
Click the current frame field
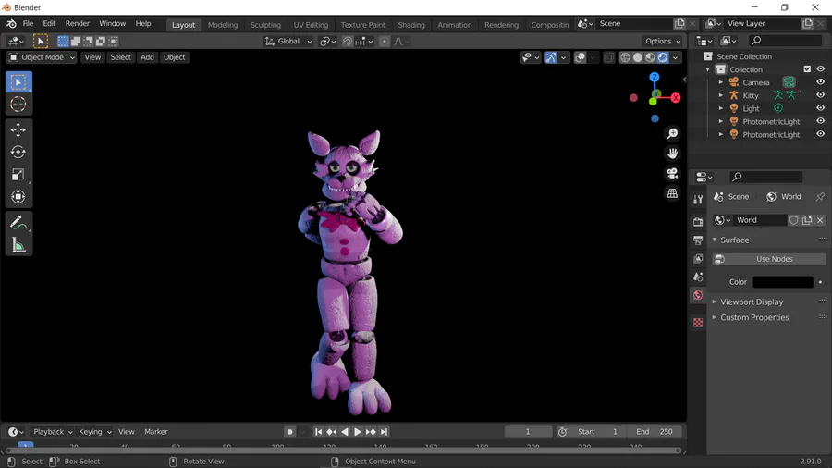tap(528, 432)
